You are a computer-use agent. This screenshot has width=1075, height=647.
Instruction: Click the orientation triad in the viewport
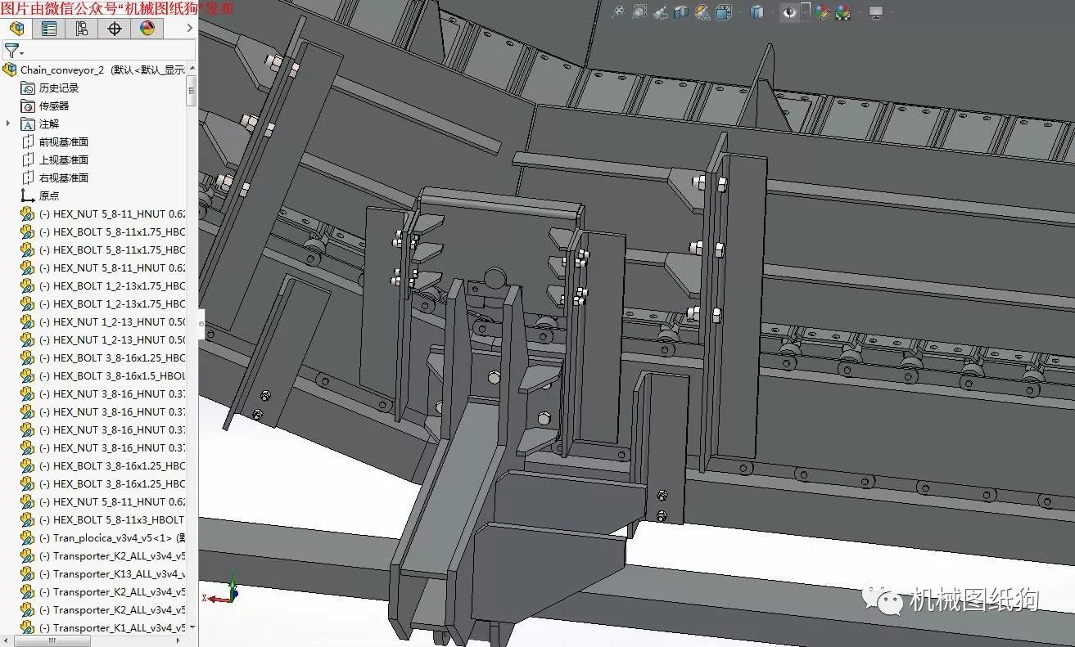pos(223,591)
